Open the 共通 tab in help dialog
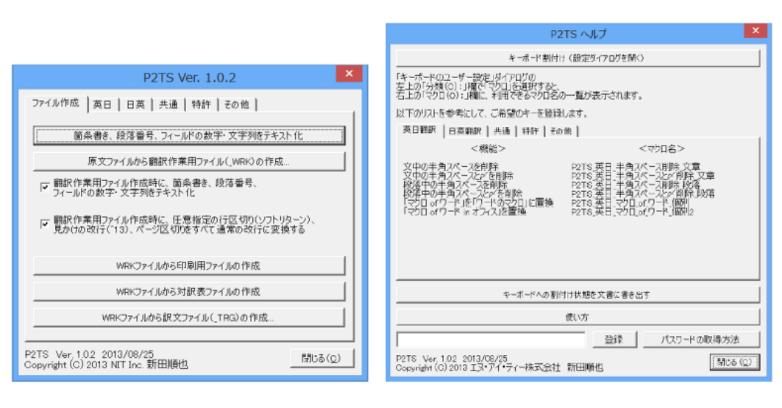The image size is (782, 408). pos(502,132)
